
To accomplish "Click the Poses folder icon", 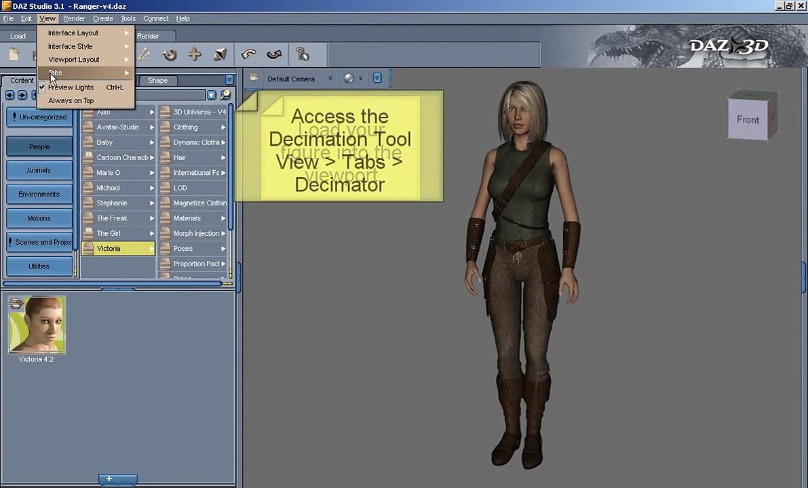I will pyautogui.click(x=165, y=248).
